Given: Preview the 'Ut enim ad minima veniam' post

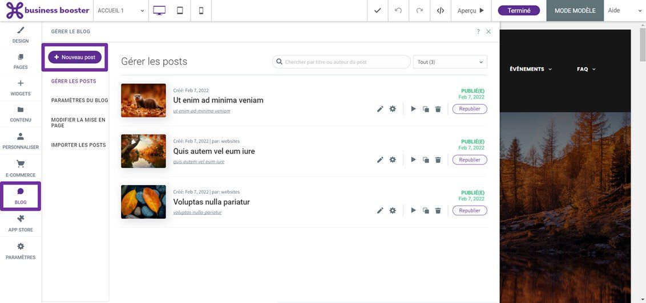Looking at the screenshot, I should (413, 109).
